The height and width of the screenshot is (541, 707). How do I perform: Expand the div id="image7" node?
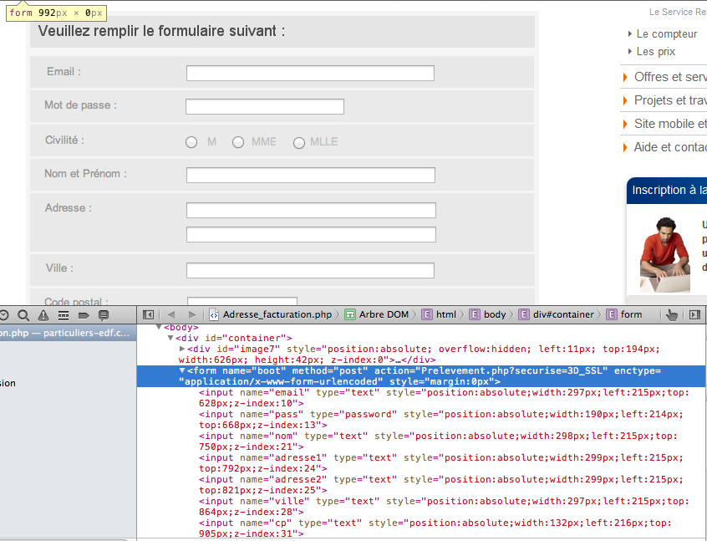click(183, 349)
